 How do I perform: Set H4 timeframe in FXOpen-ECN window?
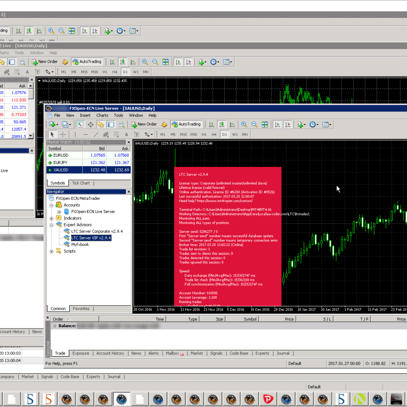(x=214, y=134)
